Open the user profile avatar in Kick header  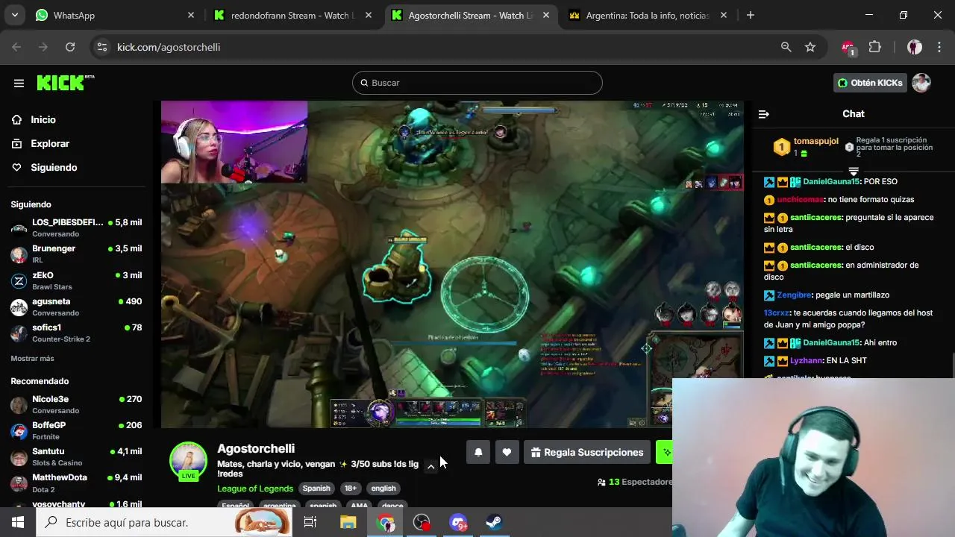921,83
